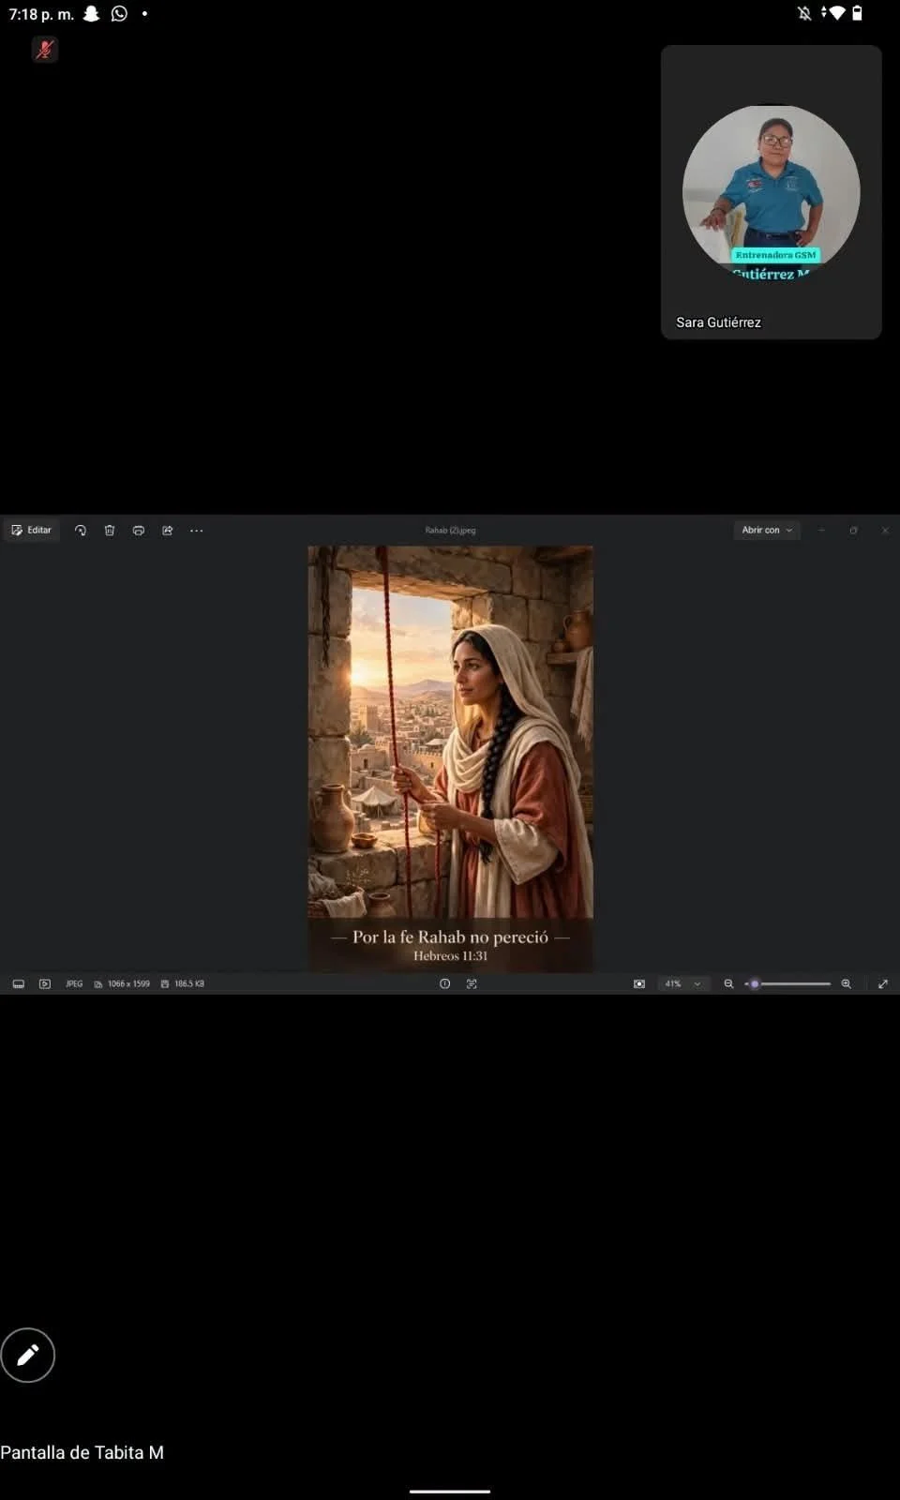Open image info with the info icon

tap(445, 984)
